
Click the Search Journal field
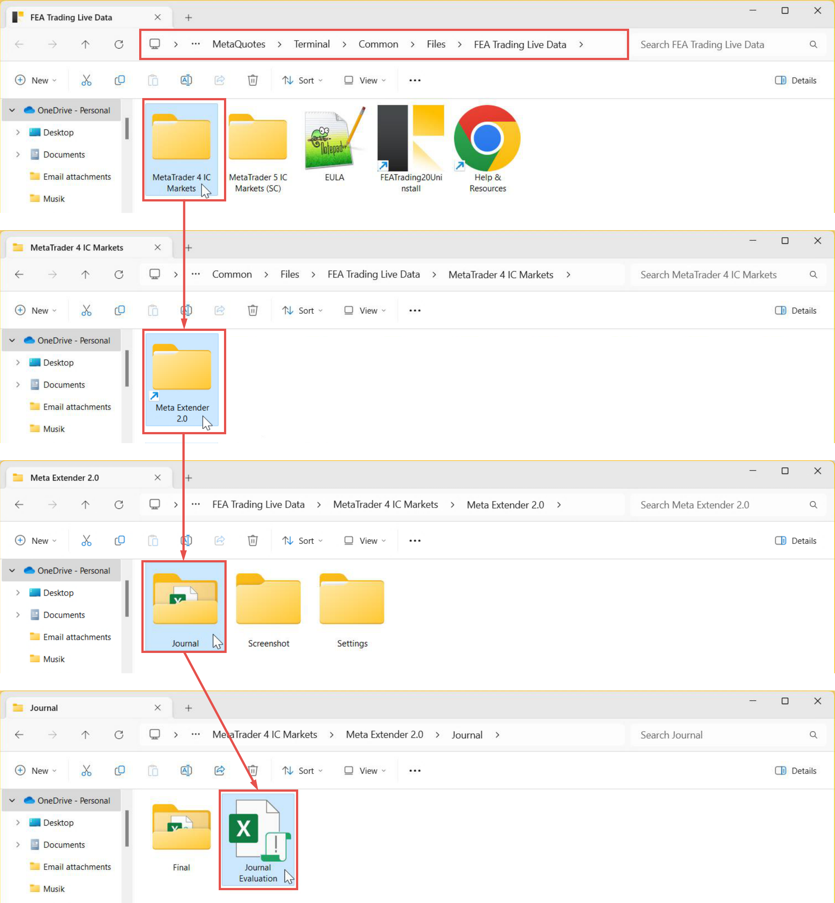(x=729, y=735)
